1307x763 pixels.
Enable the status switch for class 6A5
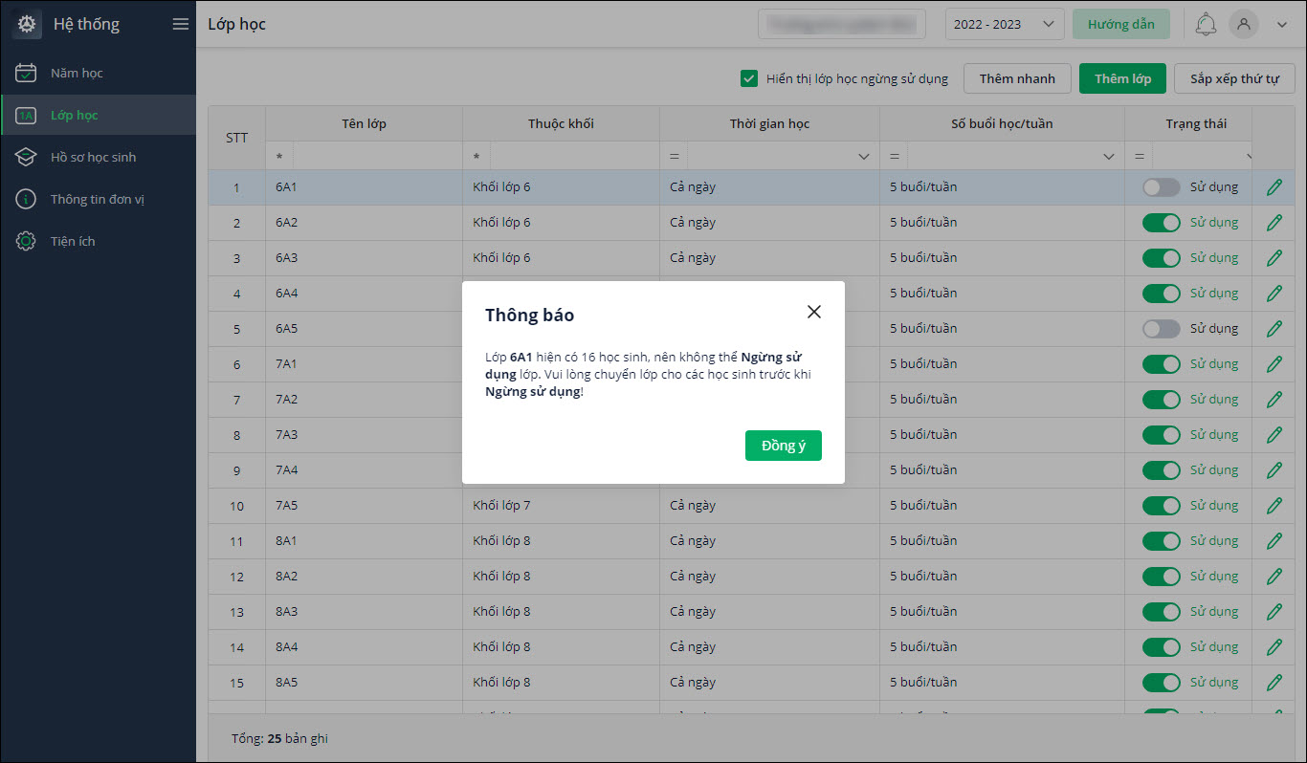(x=1161, y=329)
